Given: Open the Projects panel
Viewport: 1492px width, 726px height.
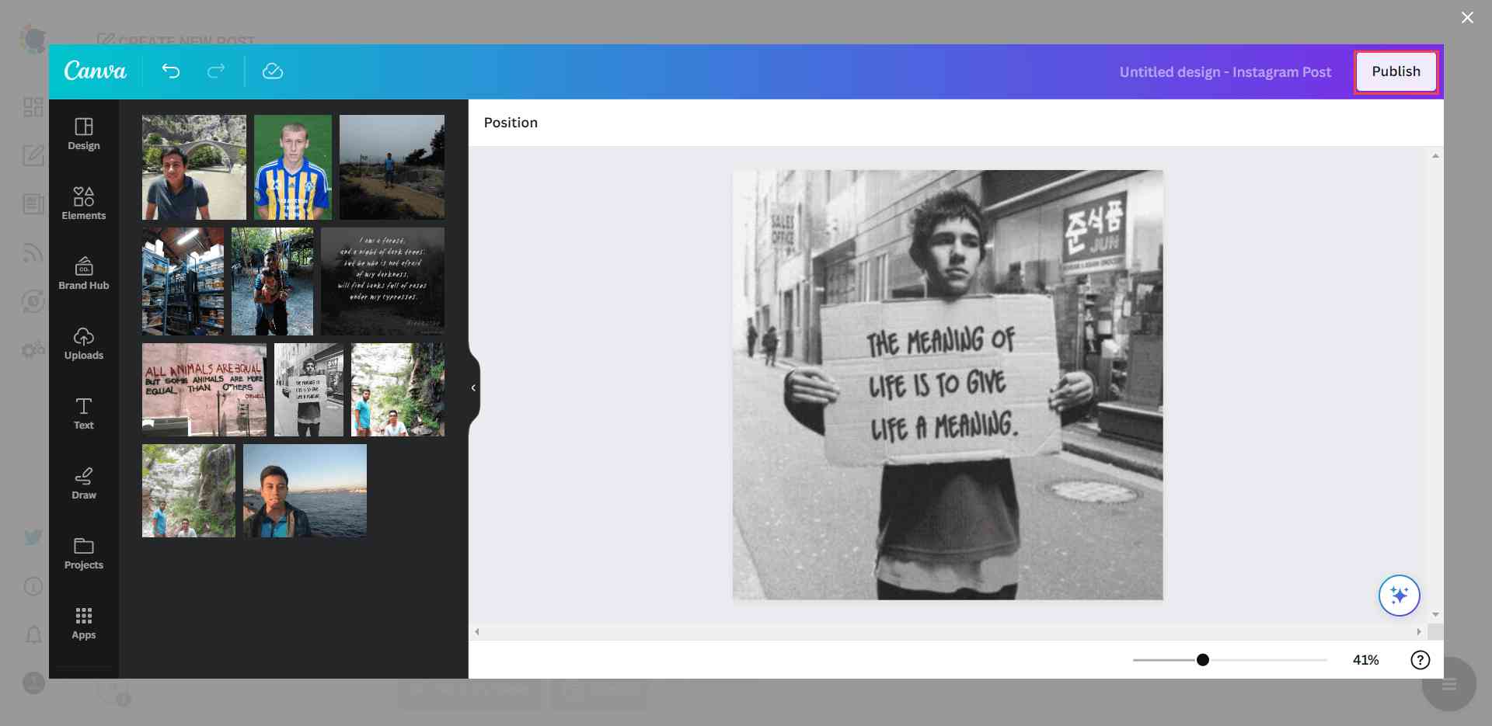Looking at the screenshot, I should tap(84, 554).
